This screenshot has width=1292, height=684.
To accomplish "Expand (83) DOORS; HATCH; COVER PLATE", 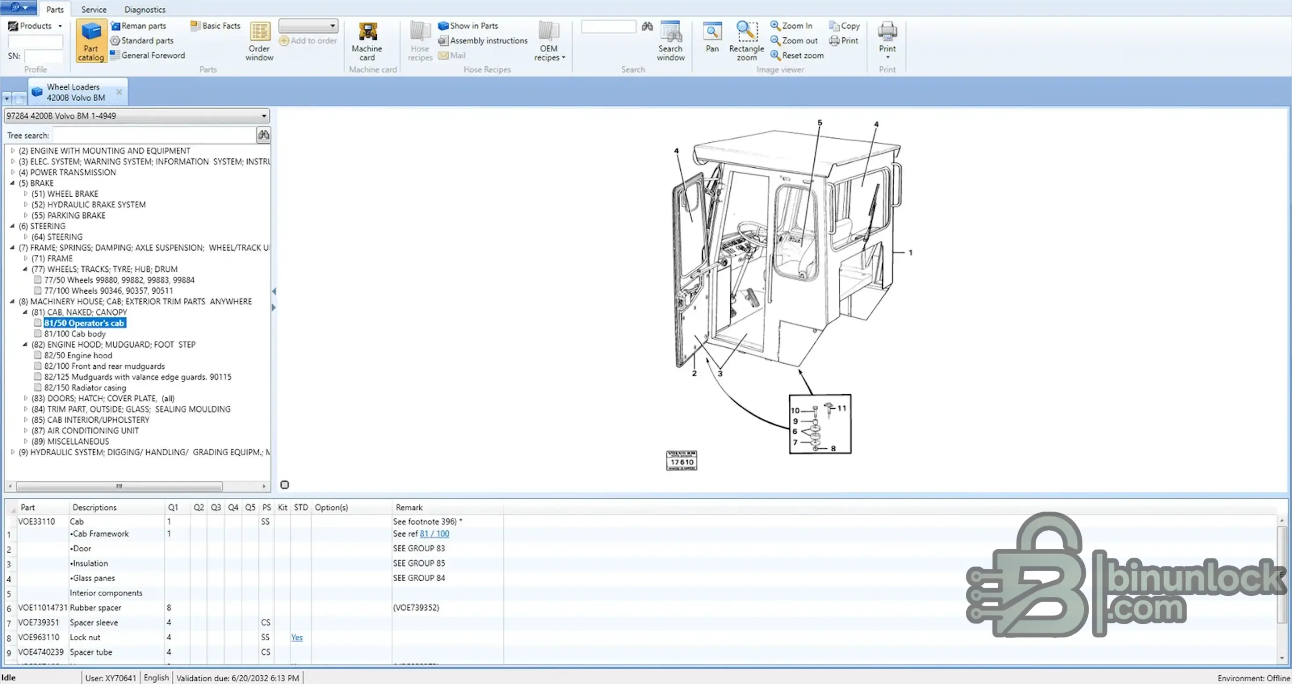I will click(25, 398).
